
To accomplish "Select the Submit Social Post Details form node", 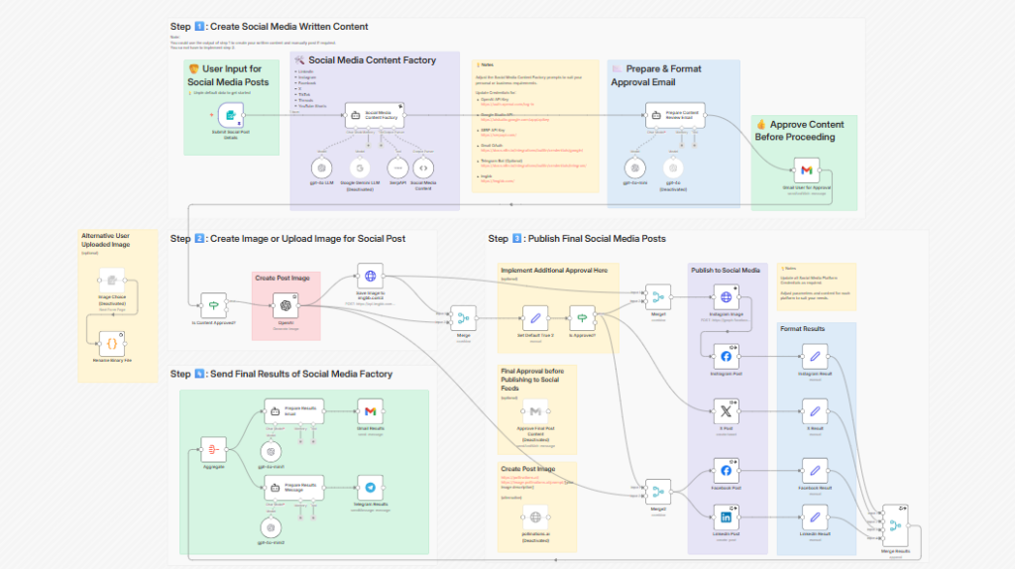I will (230, 115).
